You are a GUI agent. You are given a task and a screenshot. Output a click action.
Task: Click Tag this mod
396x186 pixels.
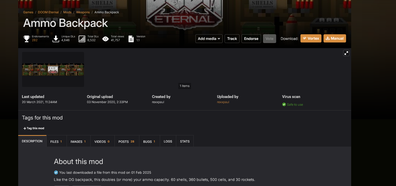coord(34,128)
